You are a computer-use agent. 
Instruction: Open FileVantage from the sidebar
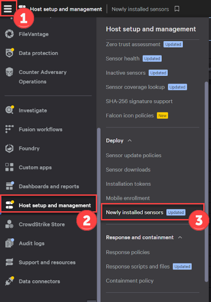pyautogui.click(x=34, y=34)
